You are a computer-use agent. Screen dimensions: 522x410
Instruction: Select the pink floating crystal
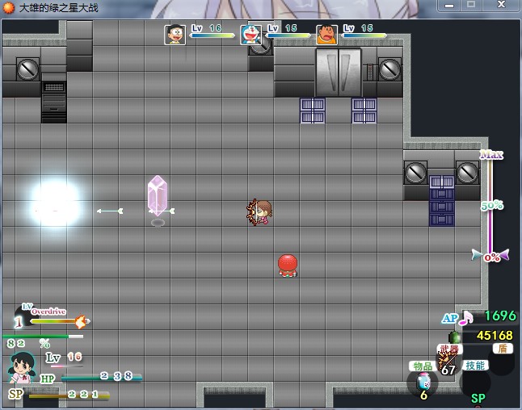[157, 196]
